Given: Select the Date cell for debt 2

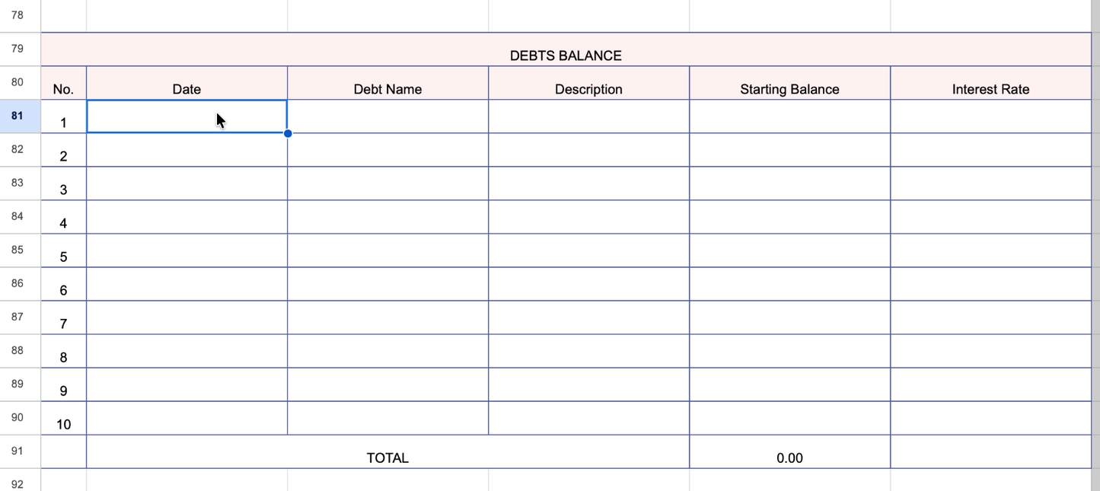Looking at the screenshot, I should (x=187, y=150).
